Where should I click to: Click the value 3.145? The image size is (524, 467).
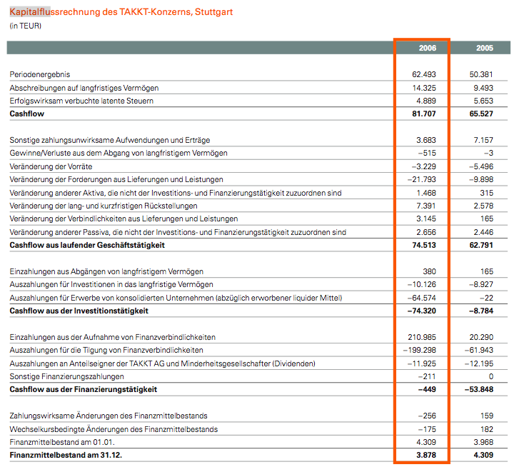(x=426, y=219)
